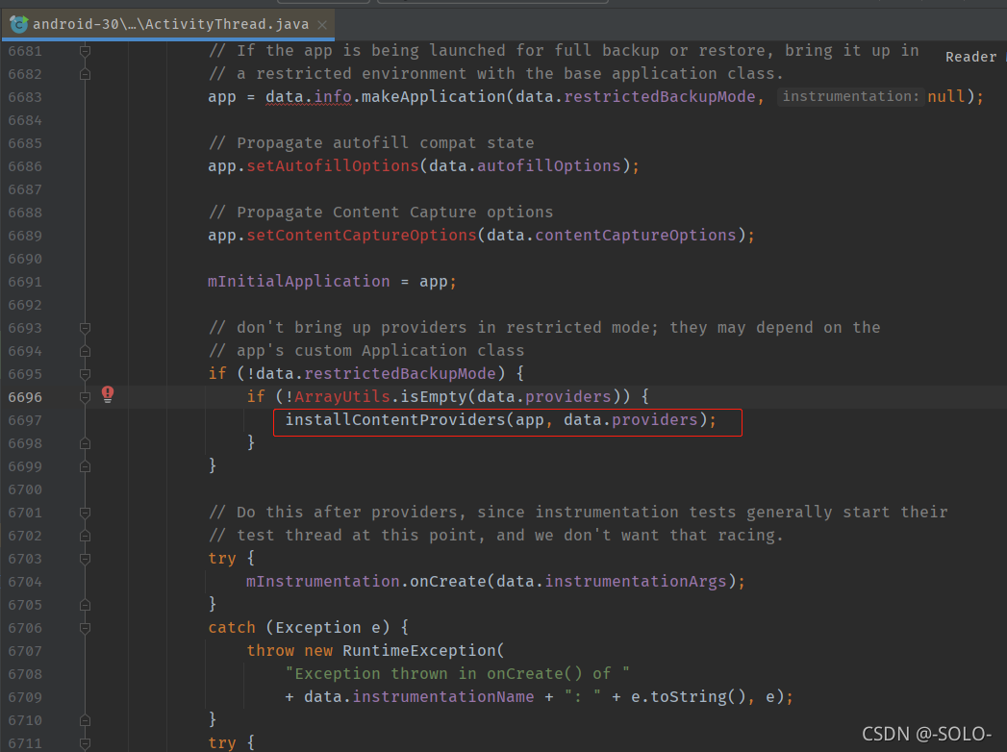Click the catch keyword on line 6706
The image size is (1007, 752).
232,628
